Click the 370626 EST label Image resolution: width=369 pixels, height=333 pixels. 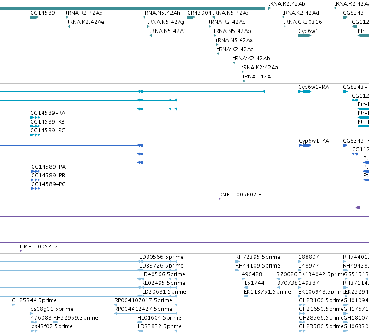(287, 274)
